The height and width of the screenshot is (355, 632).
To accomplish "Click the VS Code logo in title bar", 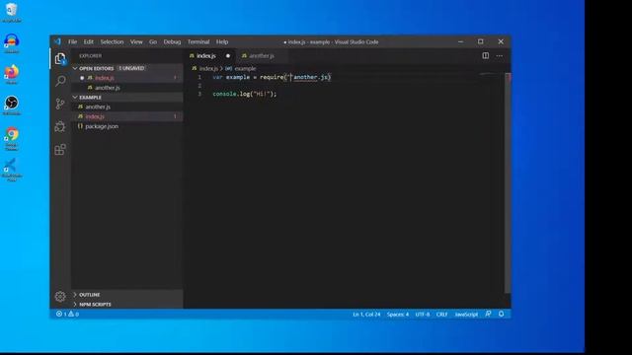I will point(57,41).
